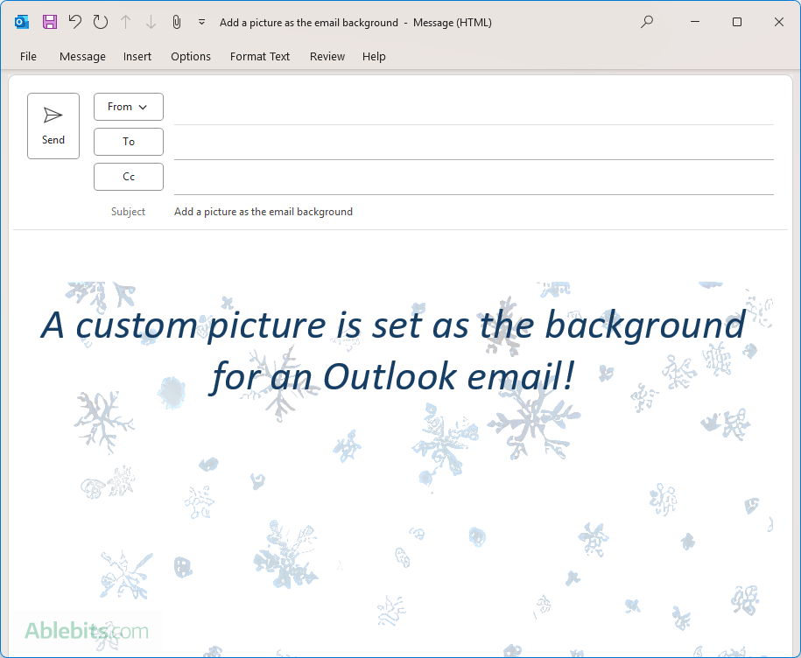Viewport: 801px width, 658px height.
Task: Open the From address dropdown
Action: (128, 107)
